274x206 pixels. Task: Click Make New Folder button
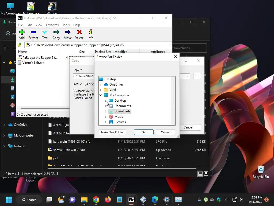point(112,132)
